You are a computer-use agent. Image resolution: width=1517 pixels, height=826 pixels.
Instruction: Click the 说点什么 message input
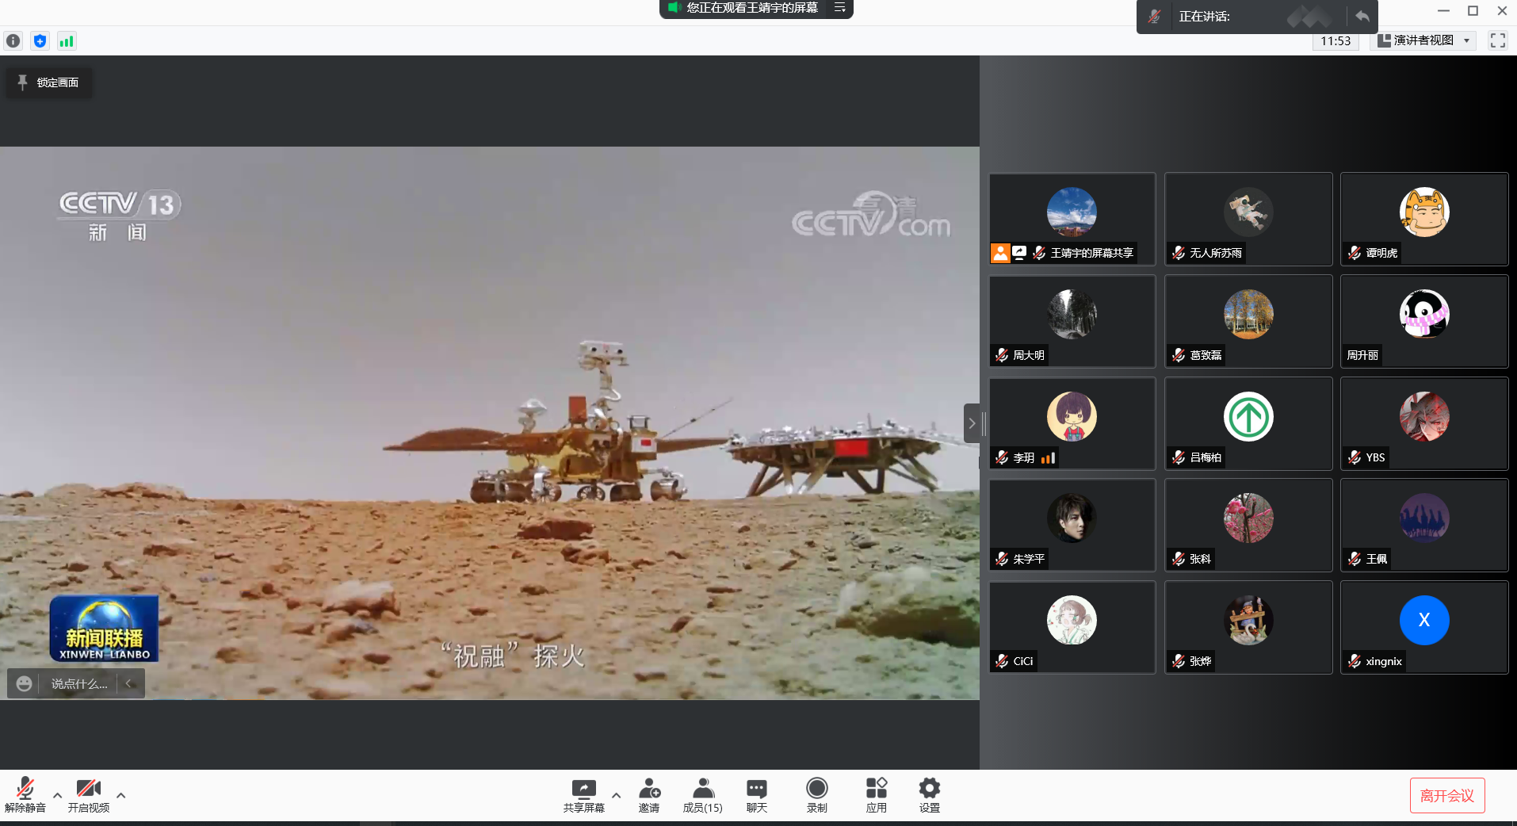tap(79, 683)
